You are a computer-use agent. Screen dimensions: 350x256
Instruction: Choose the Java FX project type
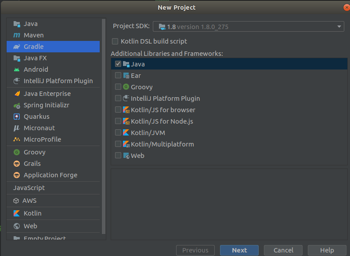pos(35,58)
